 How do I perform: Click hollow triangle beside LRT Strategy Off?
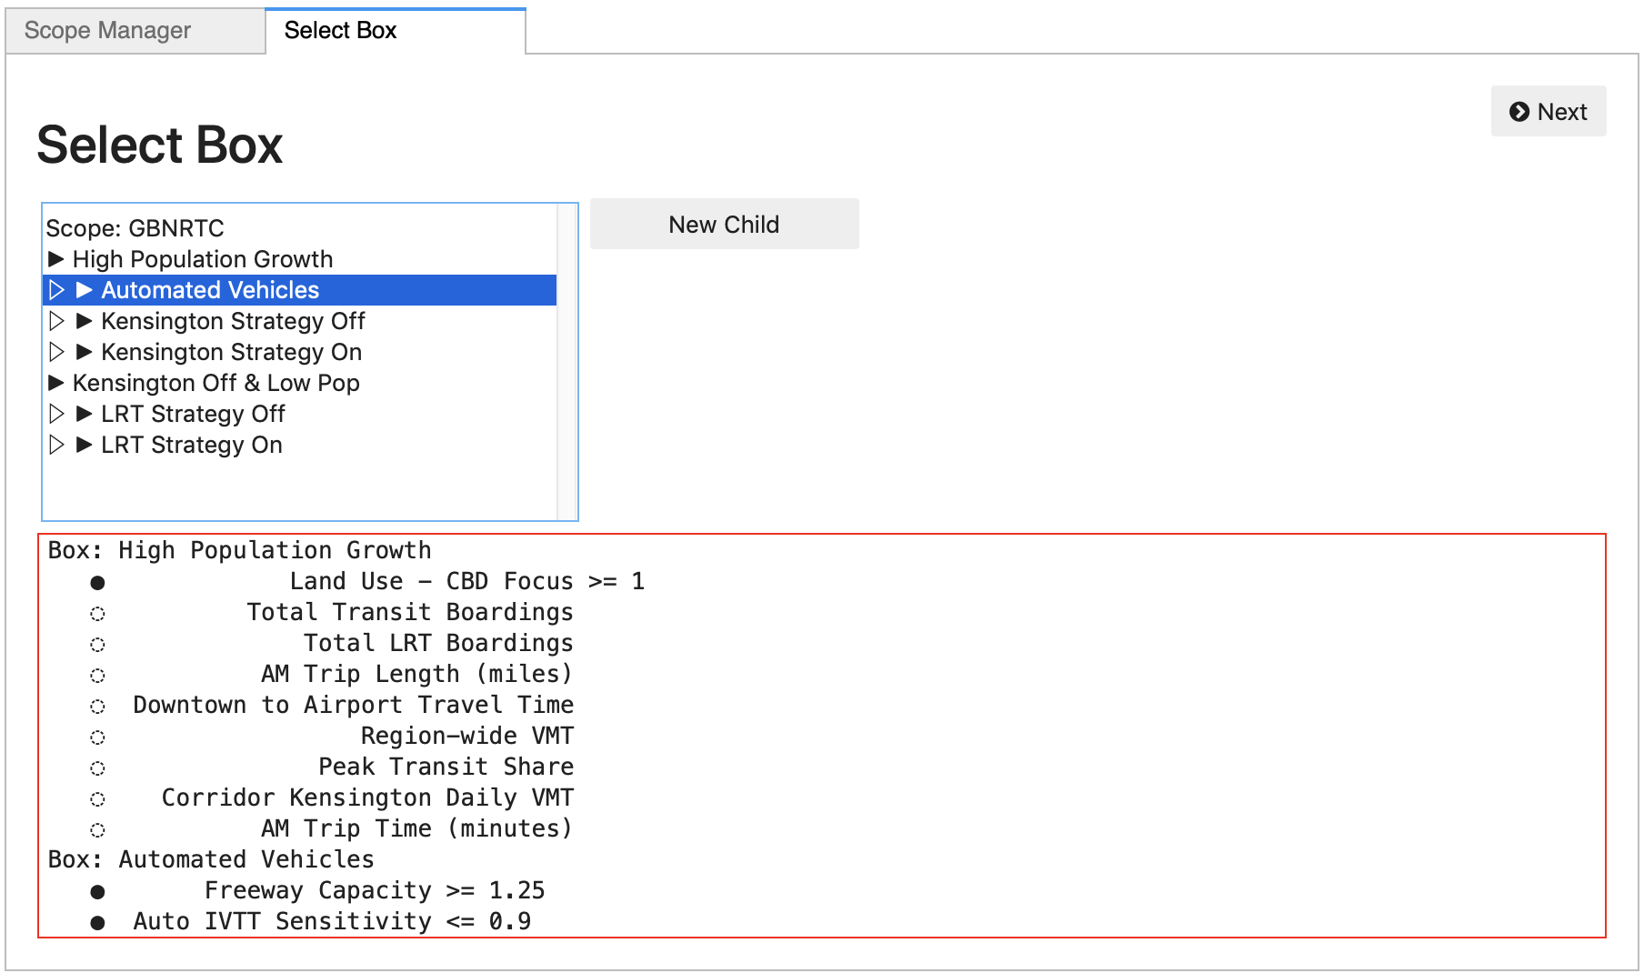point(56,414)
